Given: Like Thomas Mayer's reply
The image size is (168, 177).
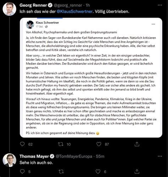Looking at the screenshot, I should pos(98,171).
